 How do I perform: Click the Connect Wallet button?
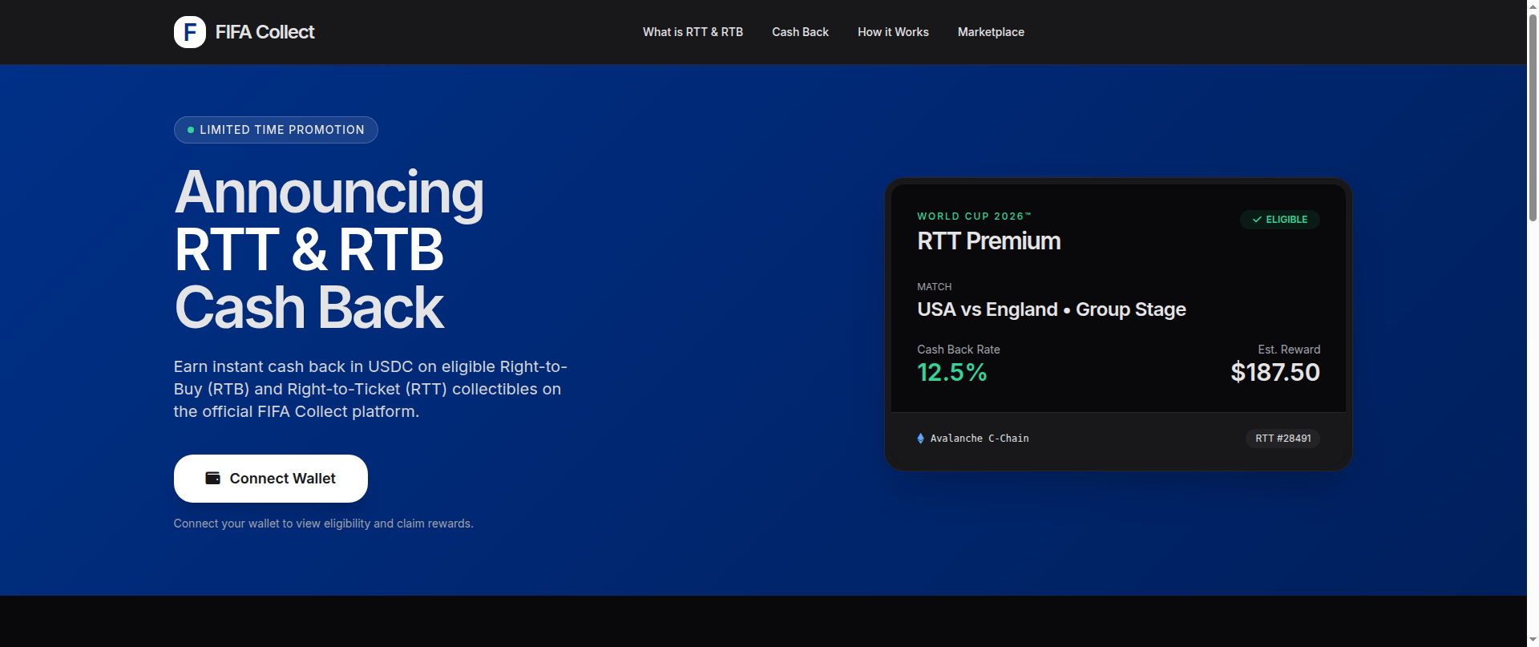tap(271, 479)
